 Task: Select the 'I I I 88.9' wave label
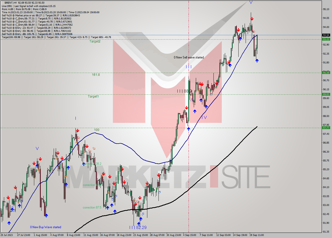pos(184,91)
